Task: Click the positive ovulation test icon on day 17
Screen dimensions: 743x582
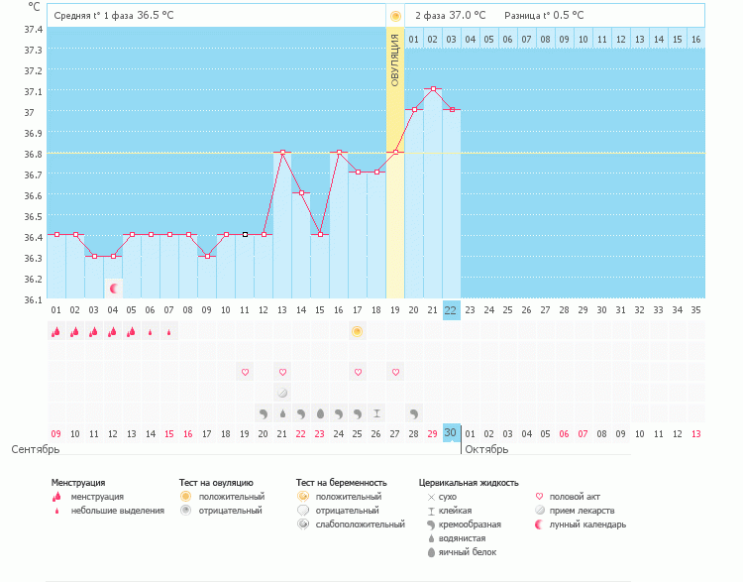Action: 358,331
